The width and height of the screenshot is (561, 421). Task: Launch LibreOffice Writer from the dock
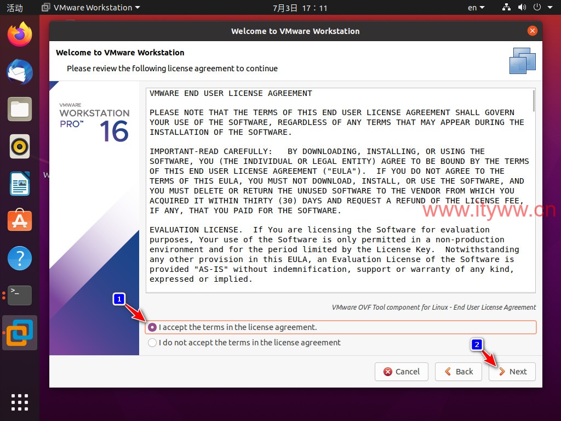pyautogui.click(x=20, y=184)
